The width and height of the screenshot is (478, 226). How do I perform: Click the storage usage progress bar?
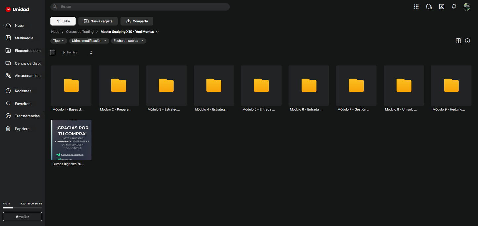pos(22,208)
